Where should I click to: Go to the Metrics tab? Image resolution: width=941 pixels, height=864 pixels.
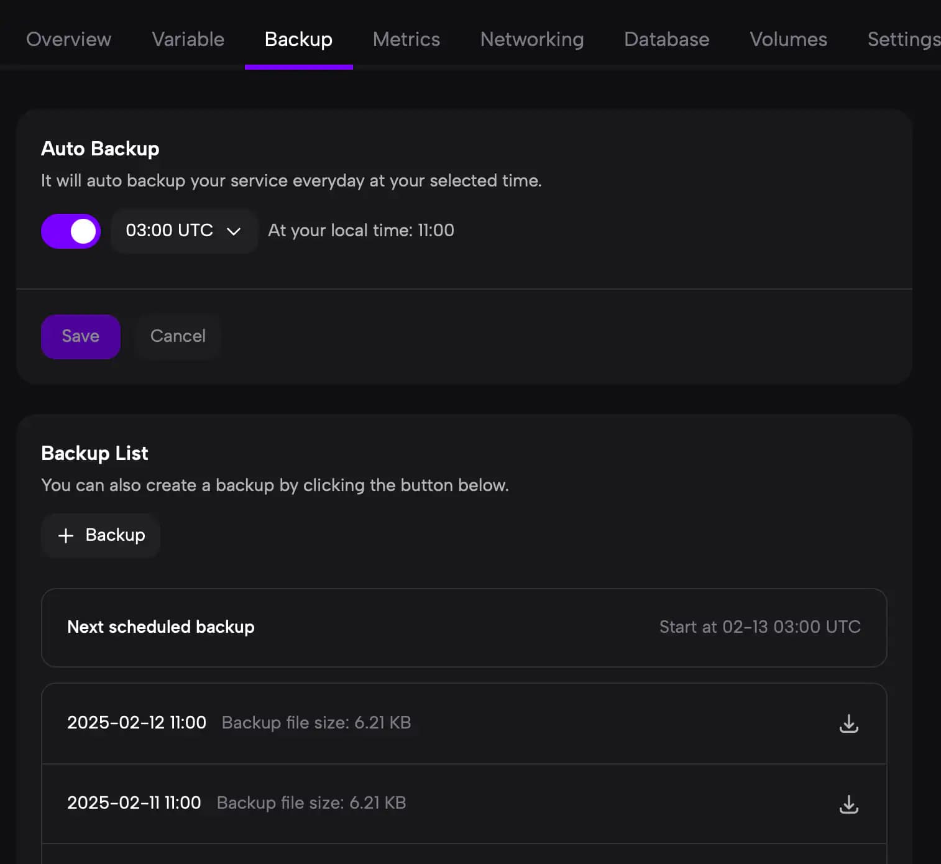click(406, 39)
